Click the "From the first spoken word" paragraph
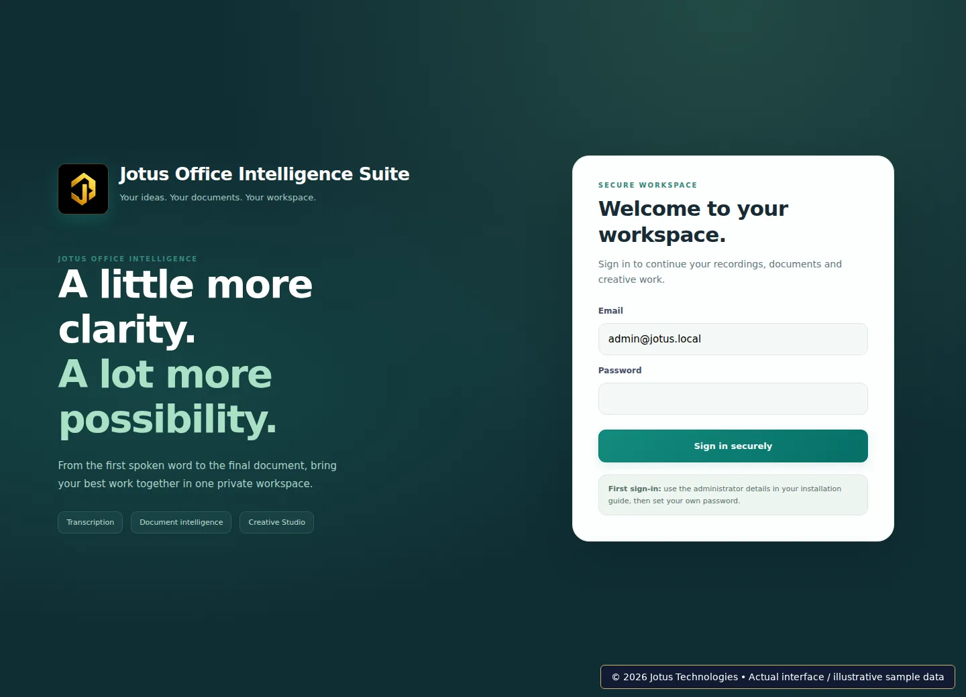Screen dimensions: 966x697 point(197,474)
